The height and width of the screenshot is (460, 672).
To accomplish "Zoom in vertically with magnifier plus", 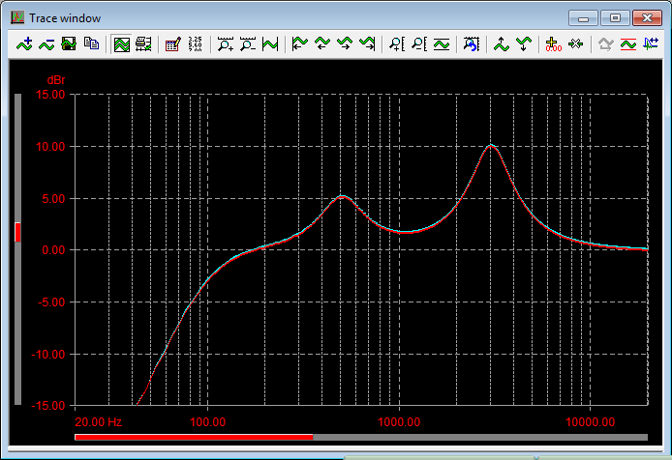I will pyautogui.click(x=396, y=43).
